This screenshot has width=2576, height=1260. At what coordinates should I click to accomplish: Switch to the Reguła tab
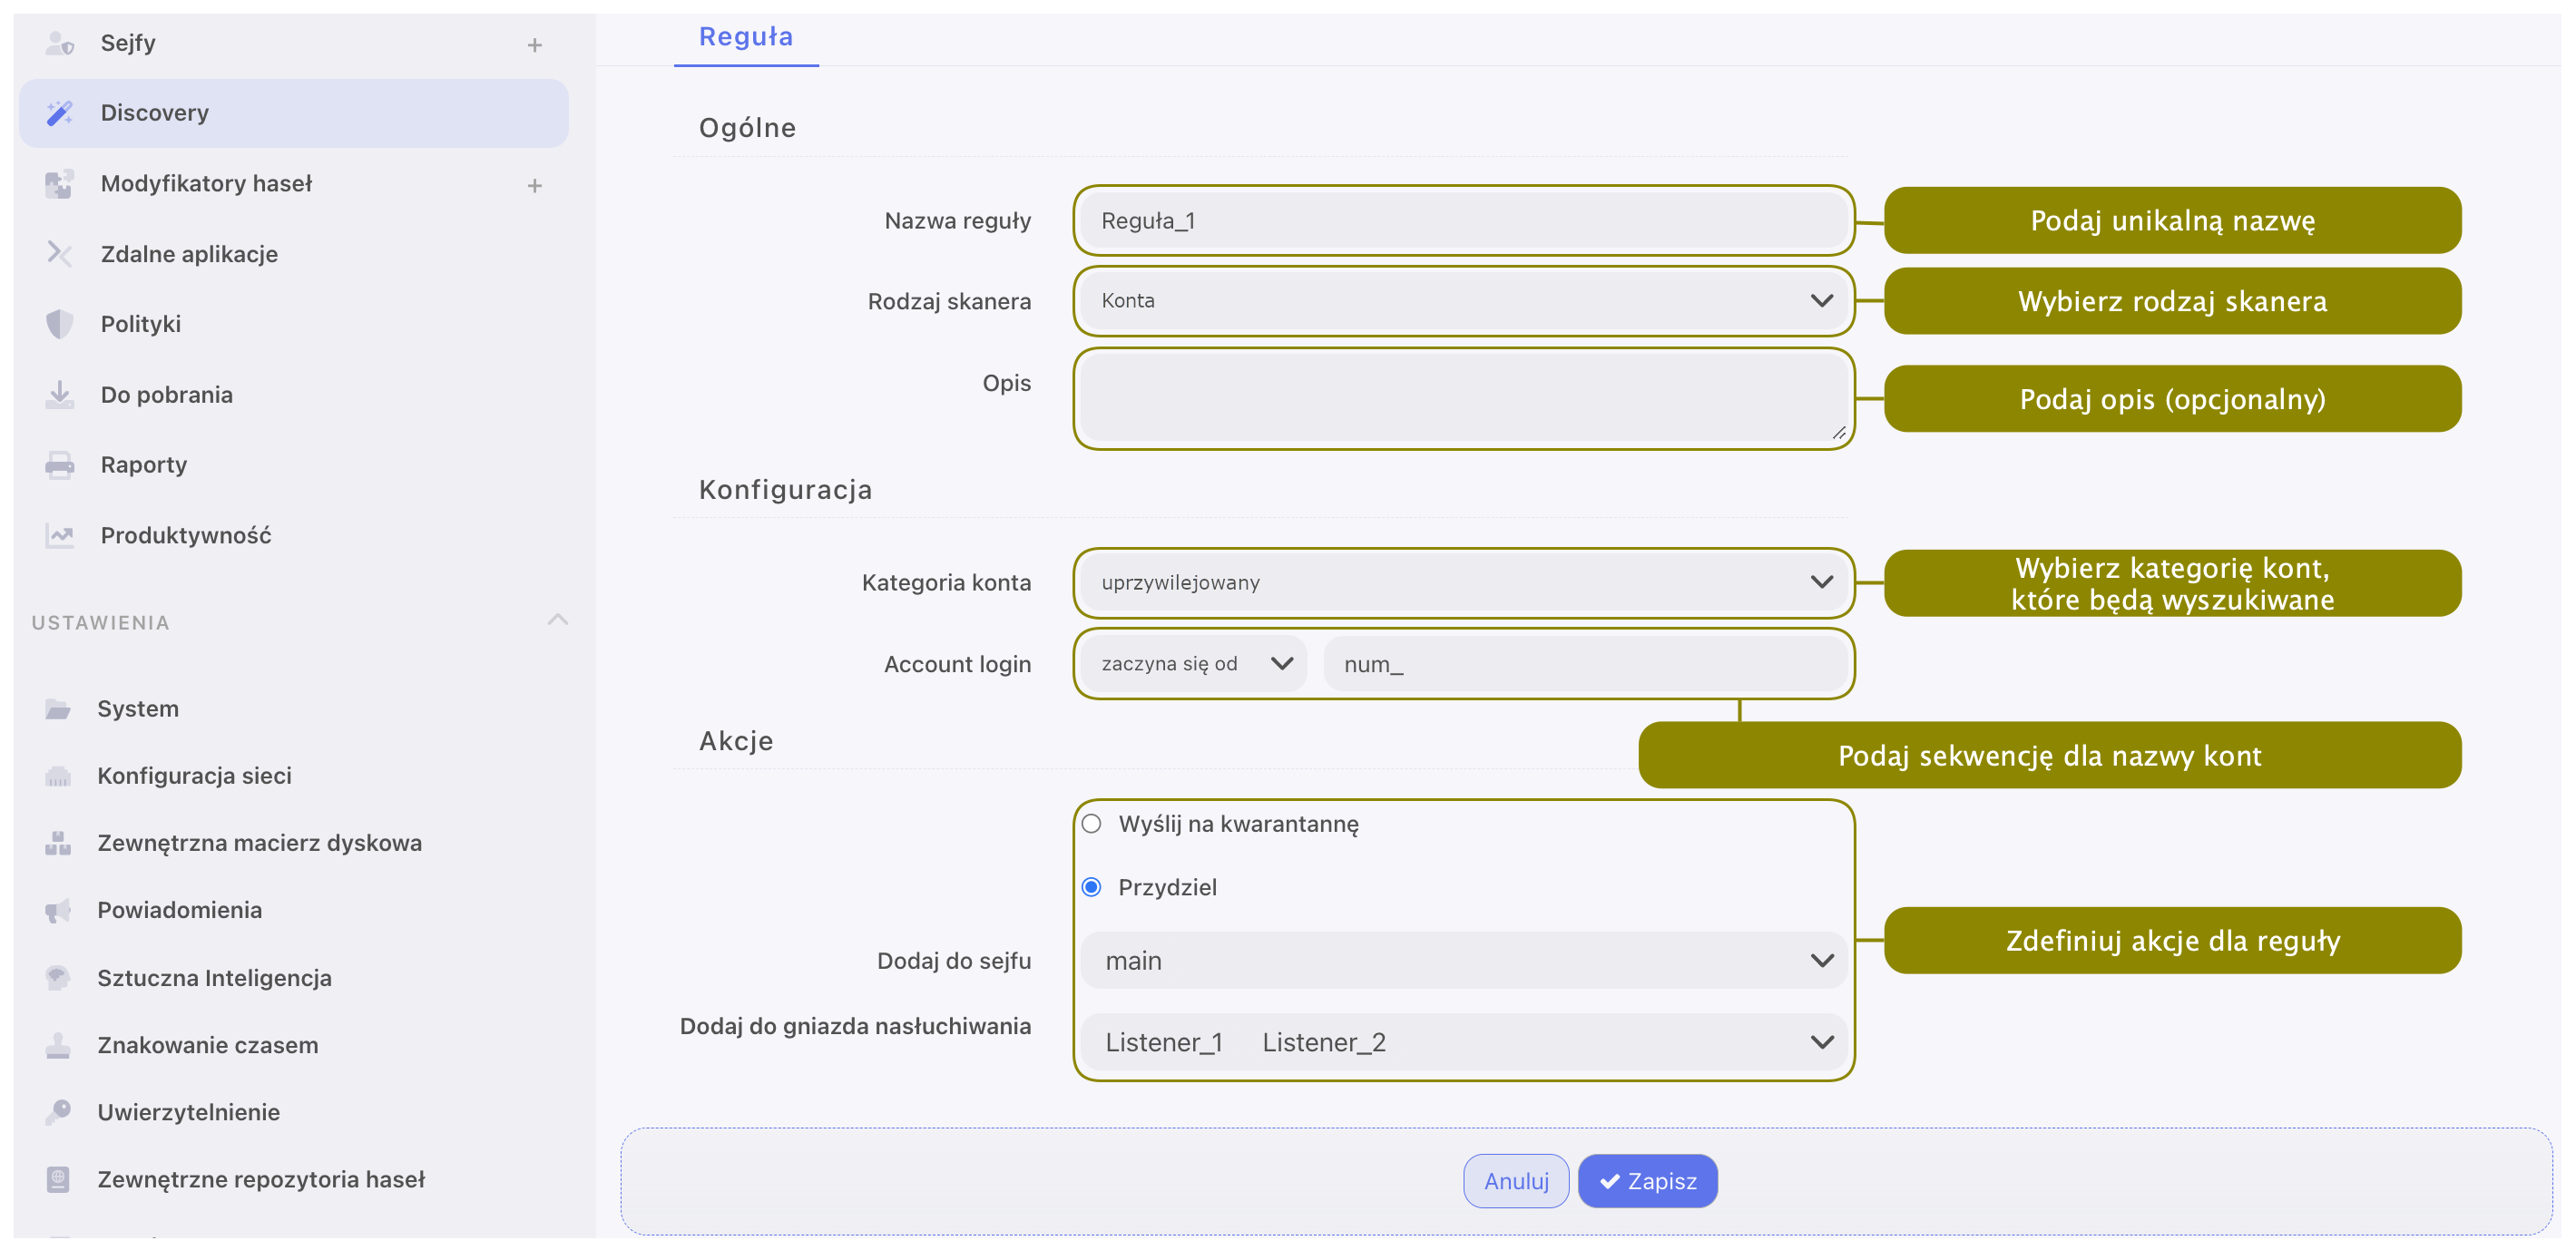pos(746,37)
